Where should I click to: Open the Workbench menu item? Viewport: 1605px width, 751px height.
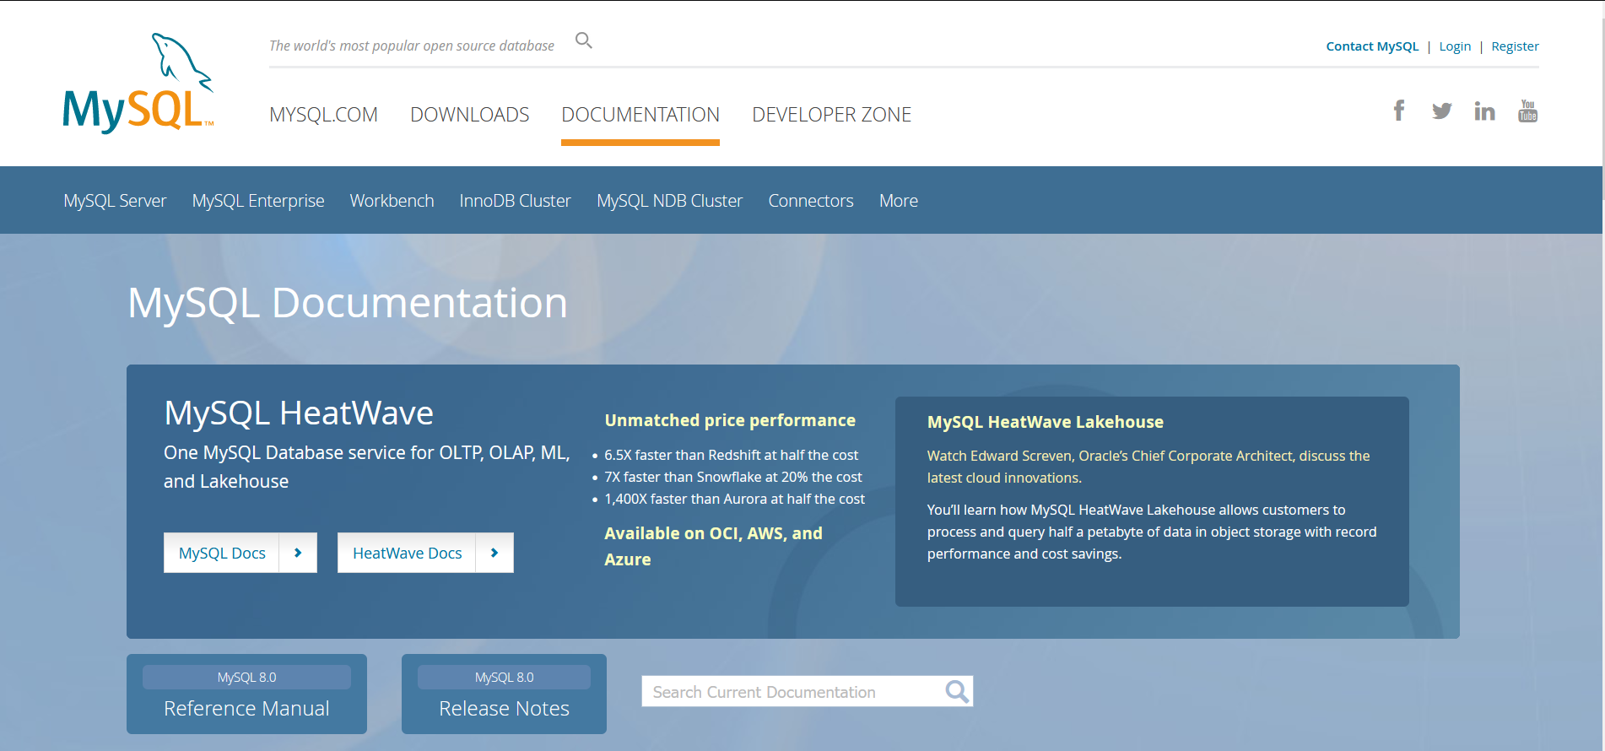(x=392, y=201)
